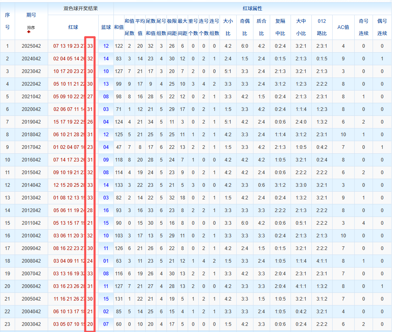
Task: Click the 期号 column header
Action: click(31, 15)
